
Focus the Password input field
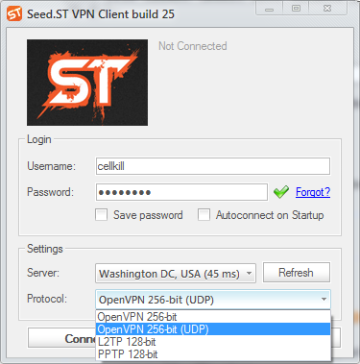click(181, 192)
